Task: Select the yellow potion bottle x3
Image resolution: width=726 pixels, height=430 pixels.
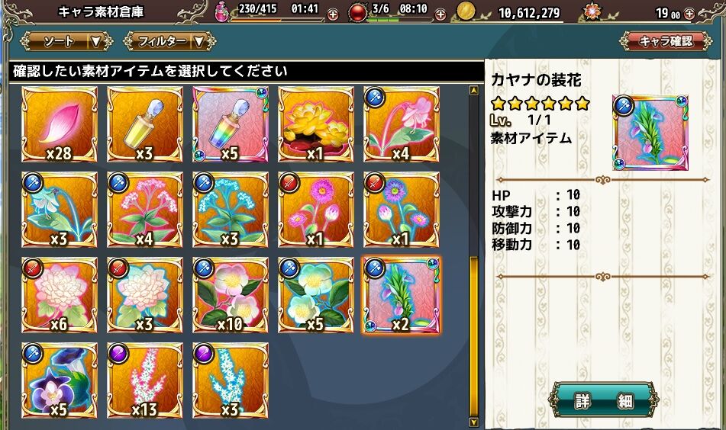Action: click(x=145, y=124)
